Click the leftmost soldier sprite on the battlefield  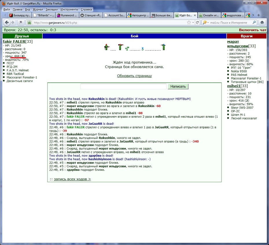coord(106,47)
